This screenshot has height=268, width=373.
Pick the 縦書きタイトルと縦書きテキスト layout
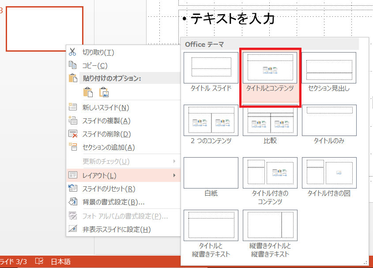(x=270, y=234)
